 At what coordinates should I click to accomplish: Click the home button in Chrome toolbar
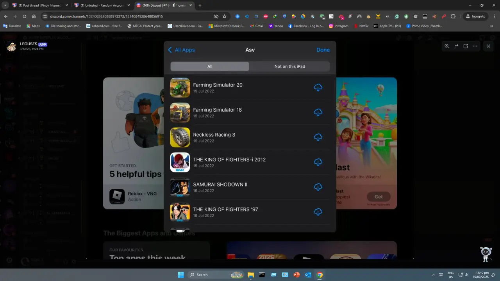(x=34, y=16)
